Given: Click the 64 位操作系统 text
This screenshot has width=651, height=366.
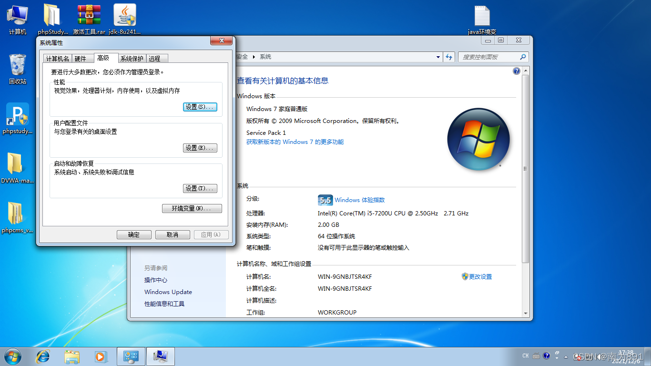Looking at the screenshot, I should pyautogui.click(x=336, y=236).
